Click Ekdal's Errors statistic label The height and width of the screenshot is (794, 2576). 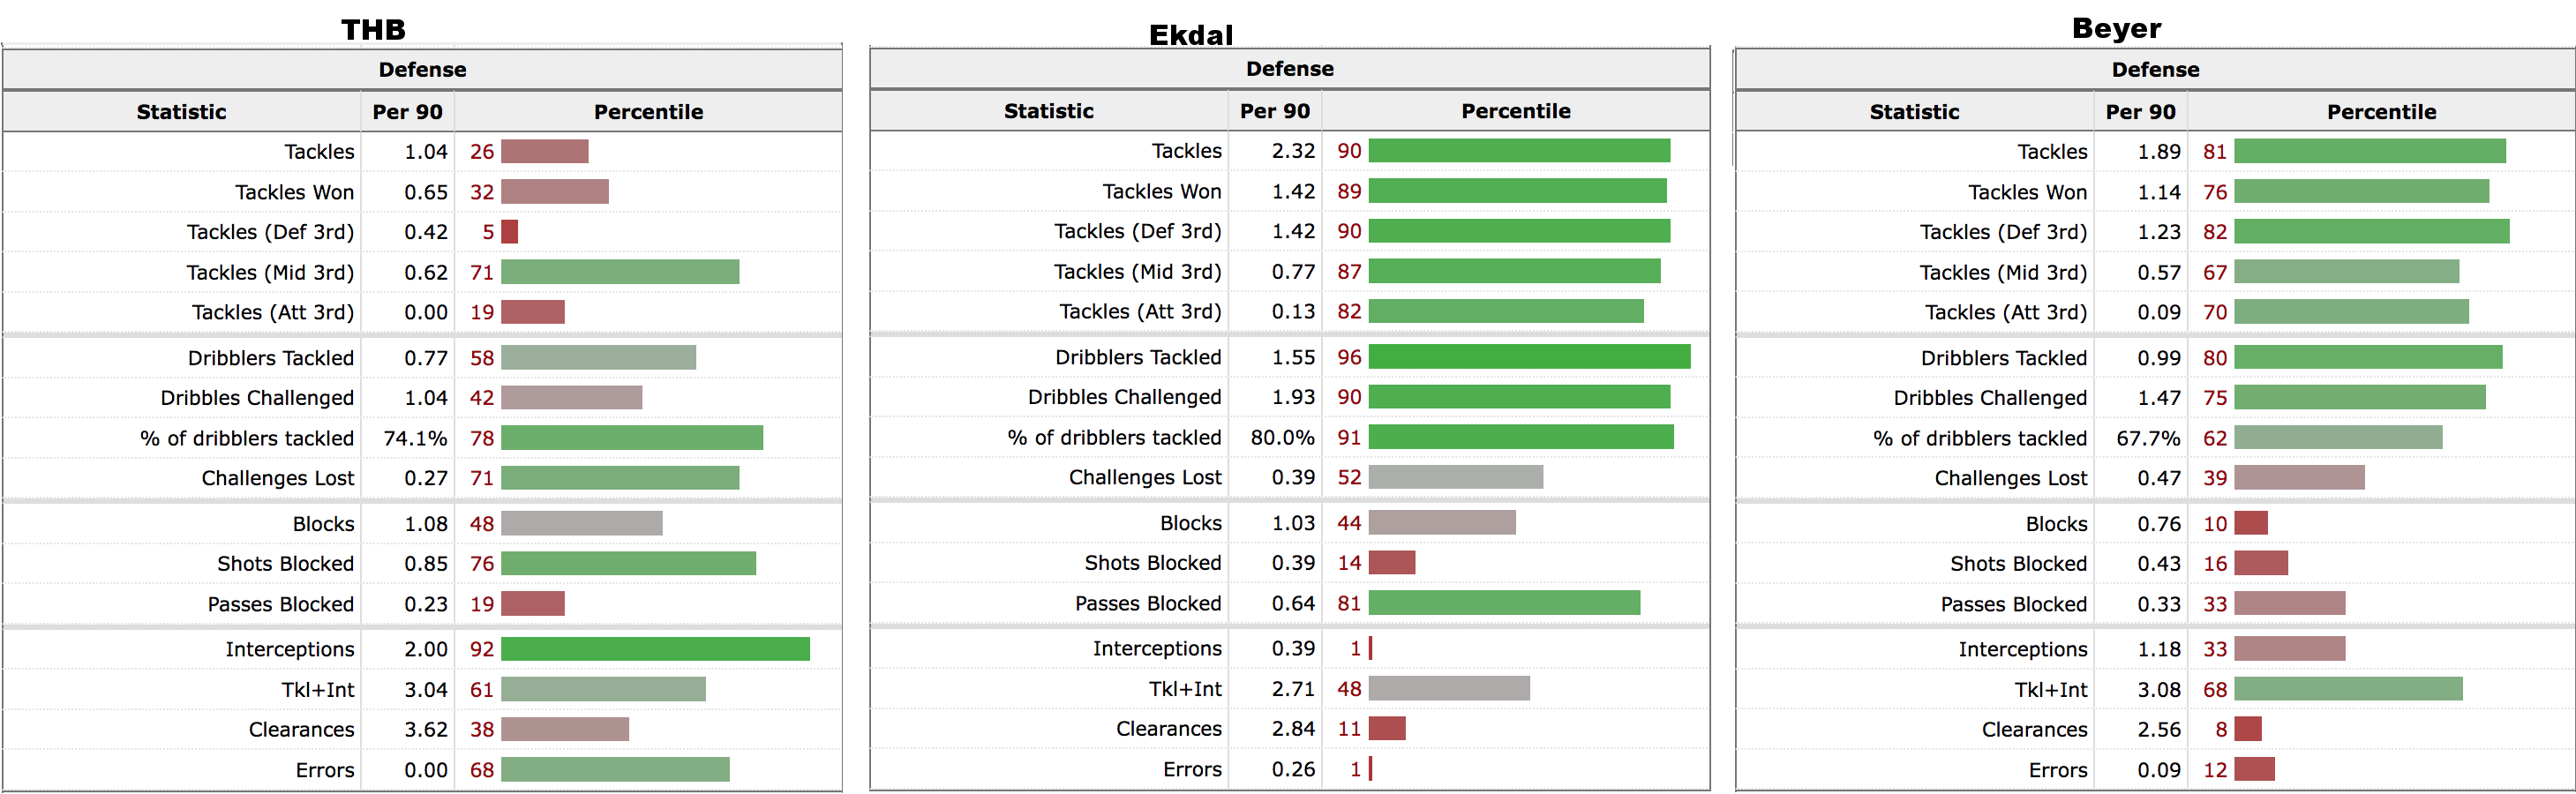point(1192,769)
